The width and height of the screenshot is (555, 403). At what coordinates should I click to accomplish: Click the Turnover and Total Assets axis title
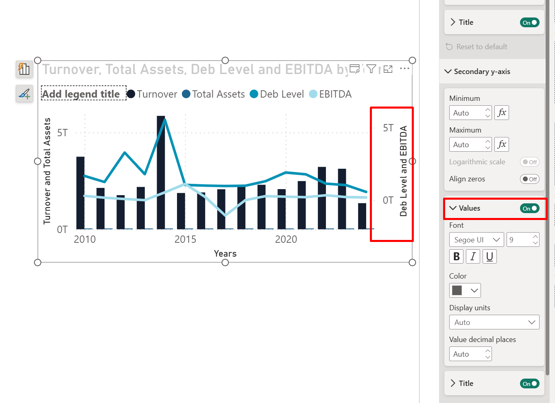[x=47, y=171]
